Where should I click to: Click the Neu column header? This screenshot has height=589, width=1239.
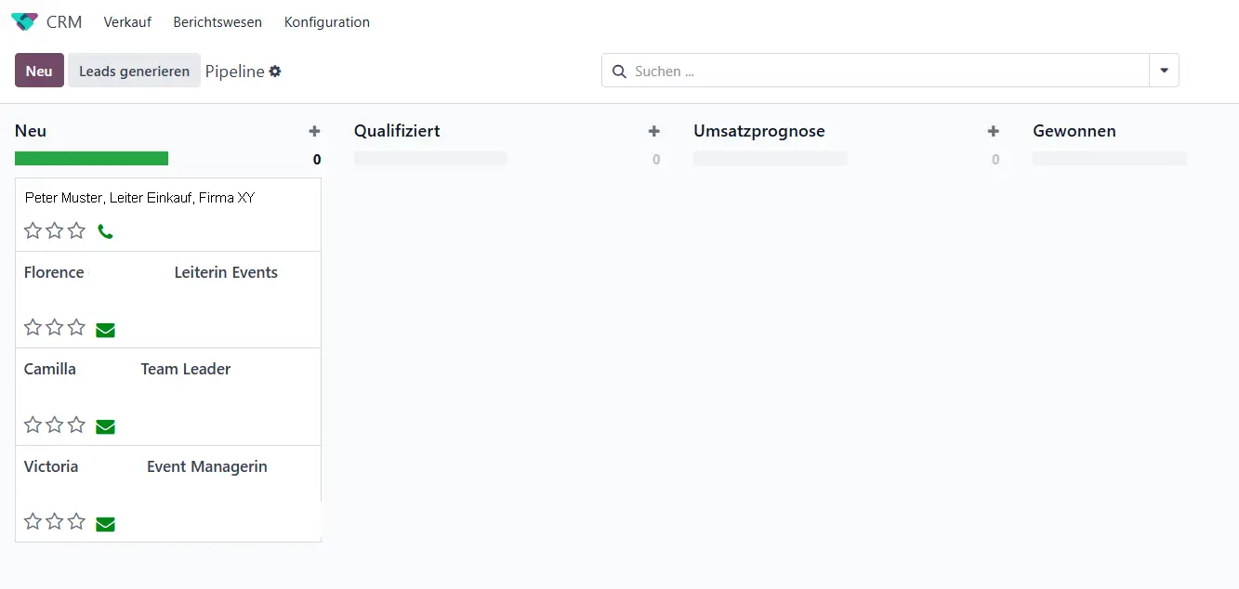point(31,131)
